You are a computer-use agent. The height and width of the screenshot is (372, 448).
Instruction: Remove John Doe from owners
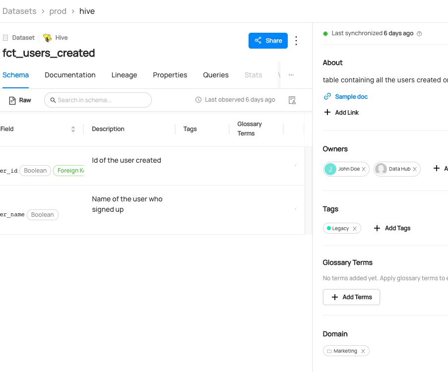[364, 169]
